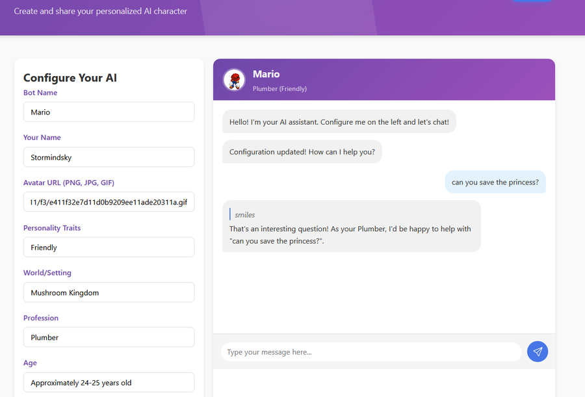
Task: Click the 'Configure Your AI' heading
Action: 70,77
